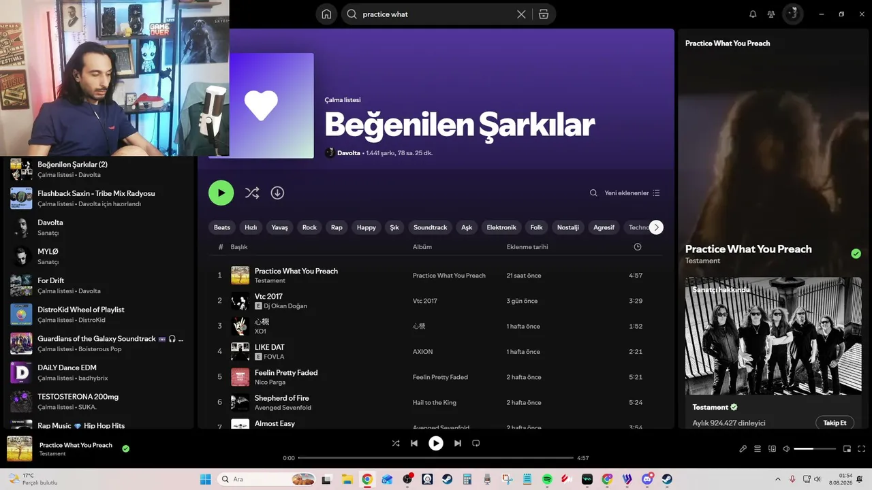Viewport: 872px width, 490px height.
Task: Toggle the liked checkmark in the Now Playing panel
Action: click(856, 254)
